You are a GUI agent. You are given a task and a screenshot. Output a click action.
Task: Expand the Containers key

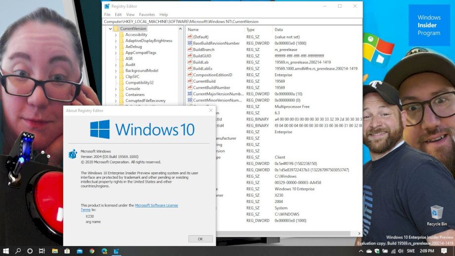pos(116,95)
